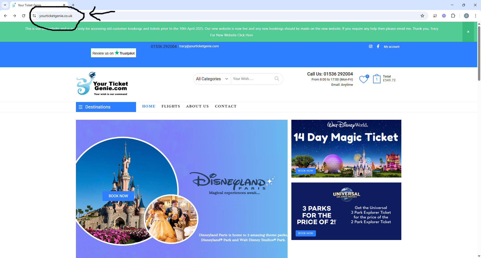Open the wishlist heart icon
The image size is (481, 258).
(x=364, y=79)
